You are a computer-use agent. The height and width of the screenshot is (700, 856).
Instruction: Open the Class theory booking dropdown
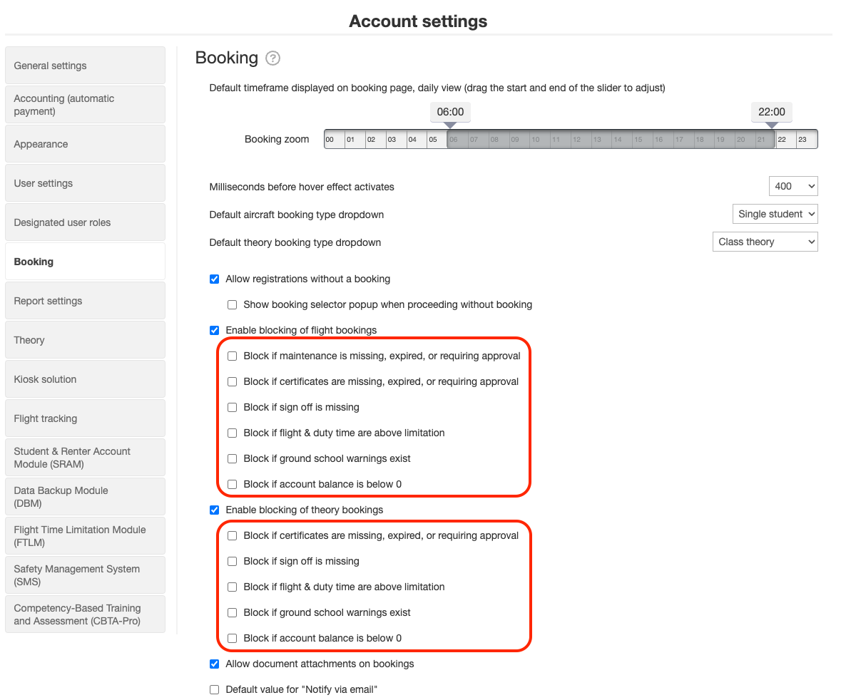(x=765, y=241)
